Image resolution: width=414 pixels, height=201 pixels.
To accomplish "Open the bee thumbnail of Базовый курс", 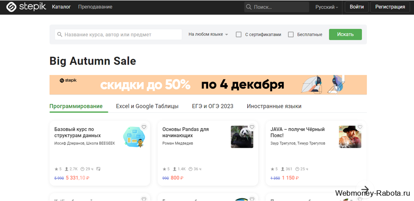I will click(134, 137).
